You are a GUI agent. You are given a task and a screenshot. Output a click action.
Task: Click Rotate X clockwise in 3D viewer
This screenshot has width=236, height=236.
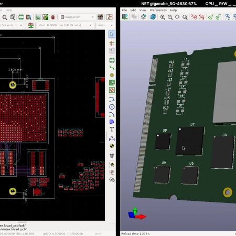[194, 17]
